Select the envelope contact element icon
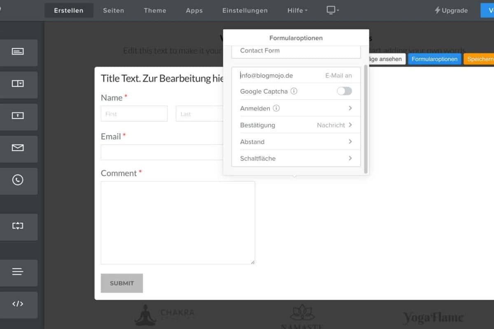This screenshot has height=329, width=494. 19,149
